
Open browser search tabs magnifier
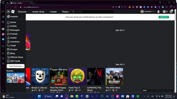click(160, 2)
